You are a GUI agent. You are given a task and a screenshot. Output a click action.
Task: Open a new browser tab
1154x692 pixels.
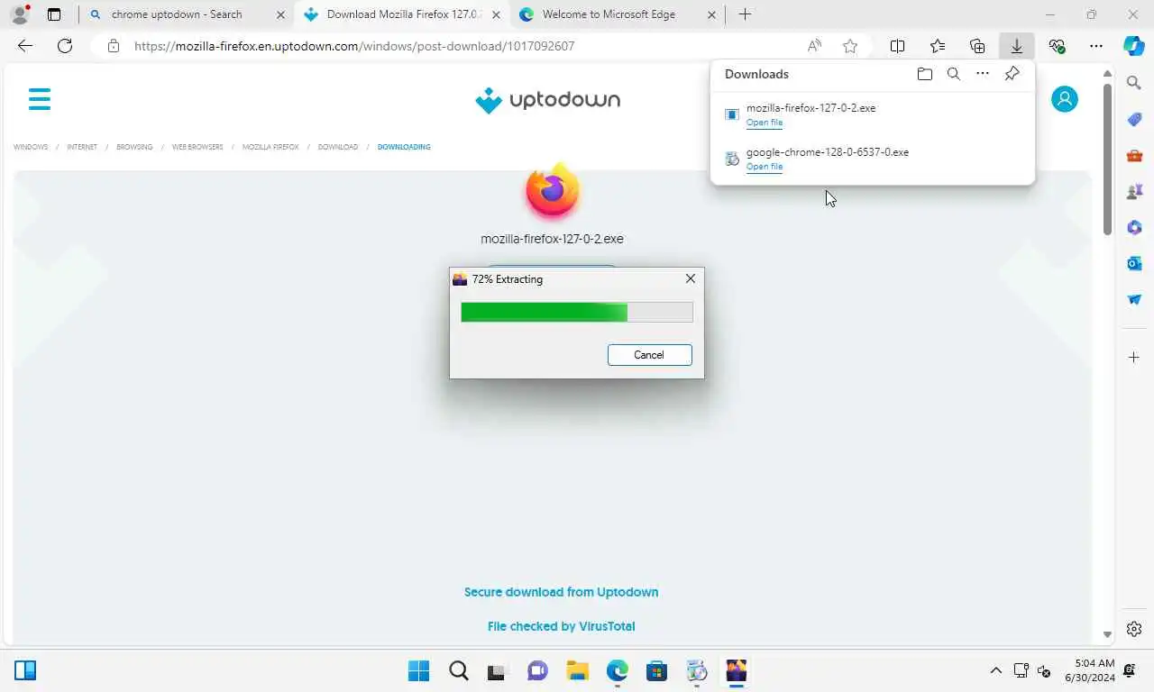745,14
